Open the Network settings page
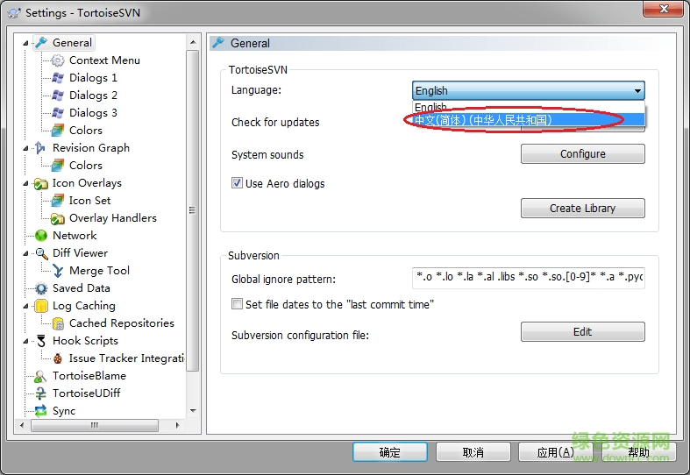This screenshot has height=475, width=690. [x=75, y=236]
